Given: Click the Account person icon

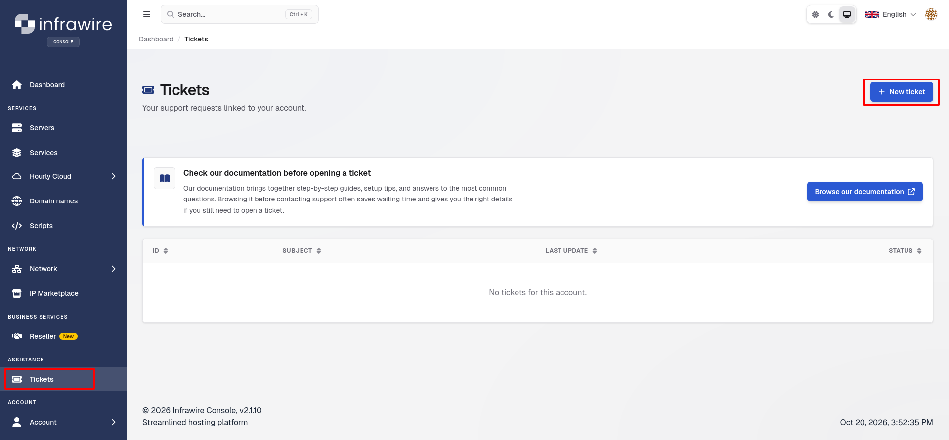Looking at the screenshot, I should [x=17, y=422].
